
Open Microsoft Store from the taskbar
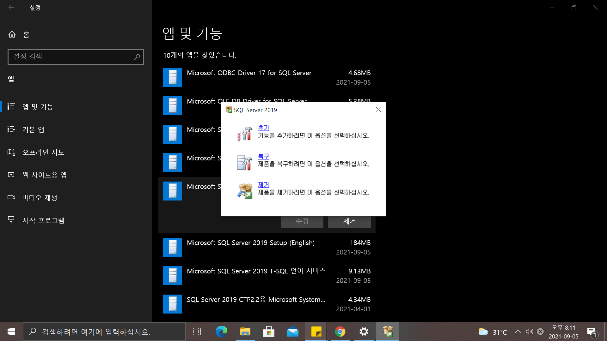[269, 332]
